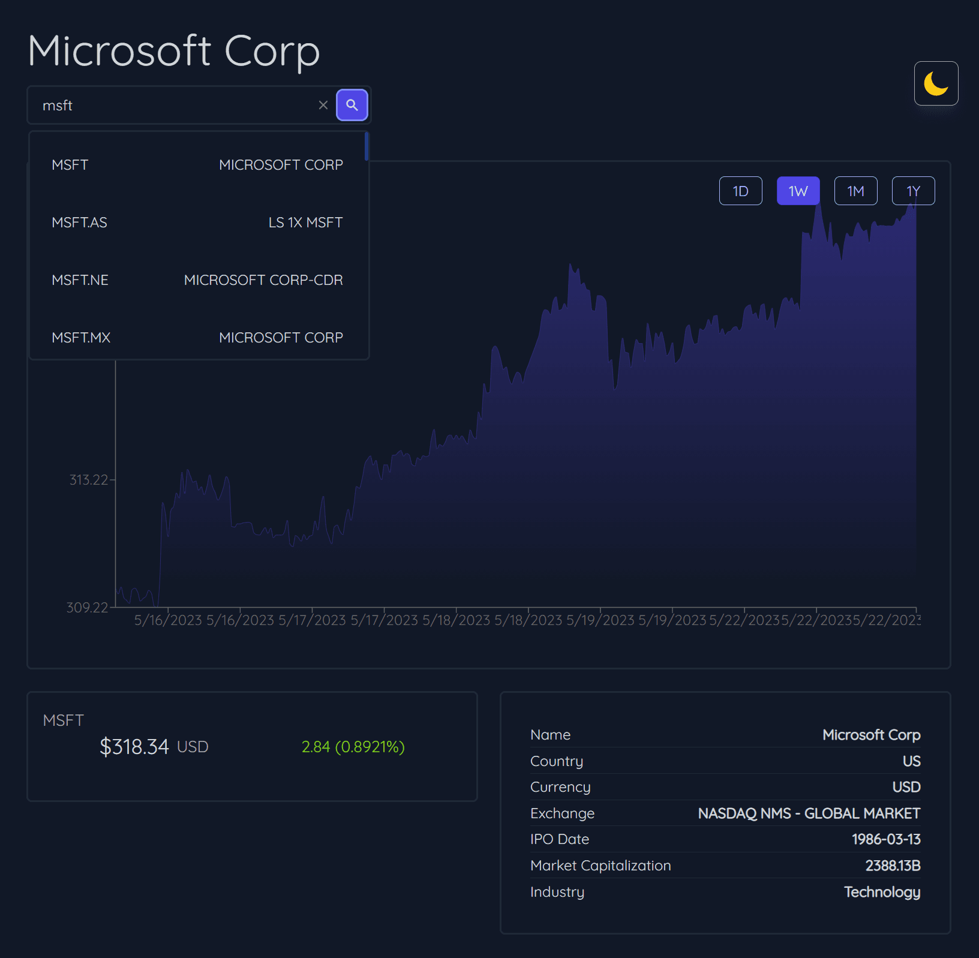Click the magnifier search button
The width and height of the screenshot is (979, 958).
tap(352, 105)
